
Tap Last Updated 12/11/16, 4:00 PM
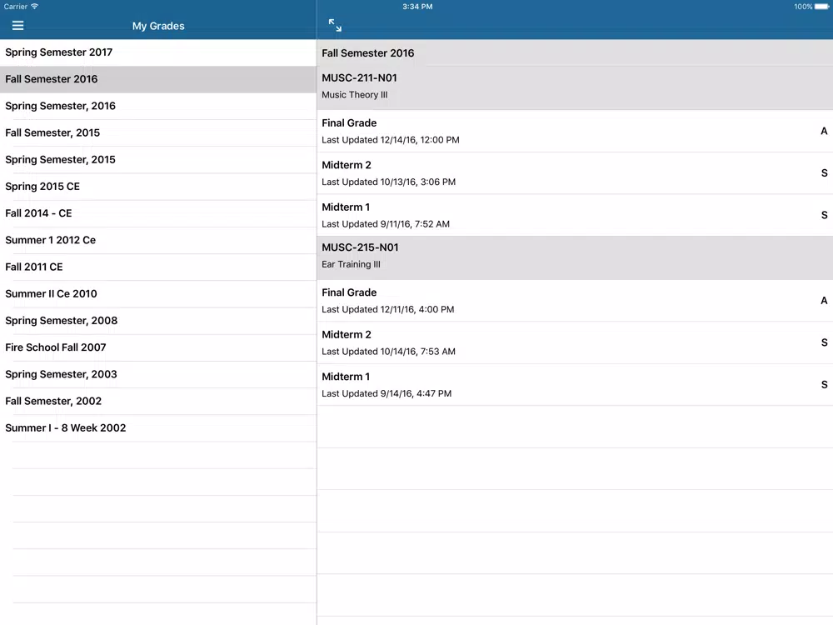[x=388, y=309]
